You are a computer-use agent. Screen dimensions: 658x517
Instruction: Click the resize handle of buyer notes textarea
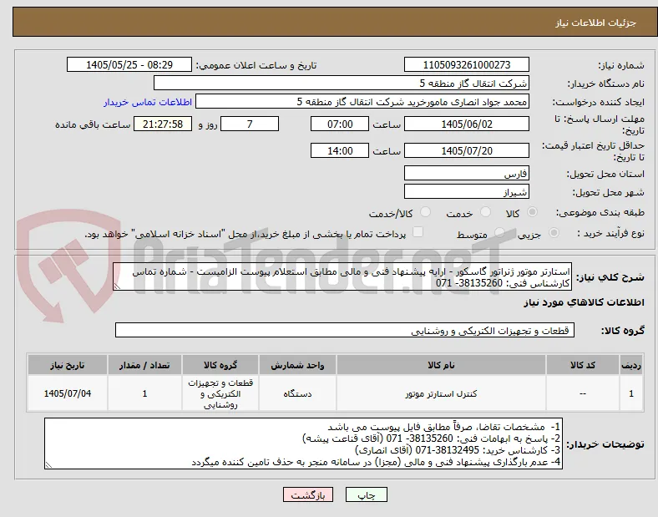(48, 465)
